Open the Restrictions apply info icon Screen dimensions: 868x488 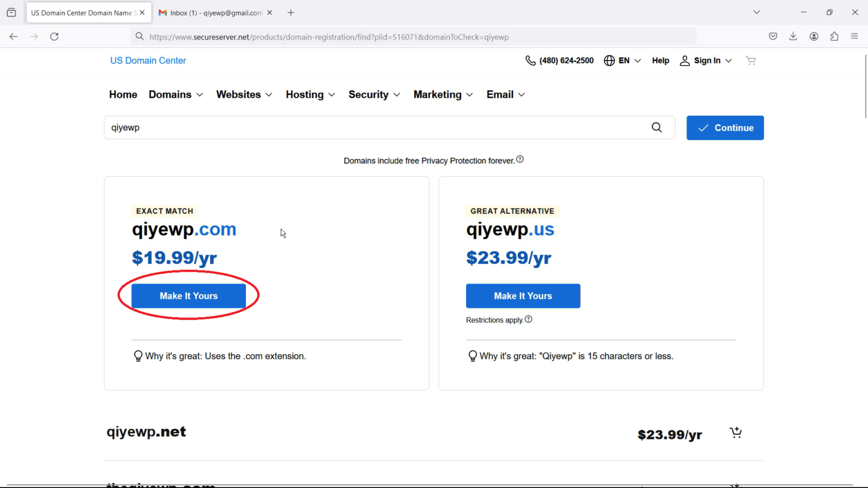[528, 319]
